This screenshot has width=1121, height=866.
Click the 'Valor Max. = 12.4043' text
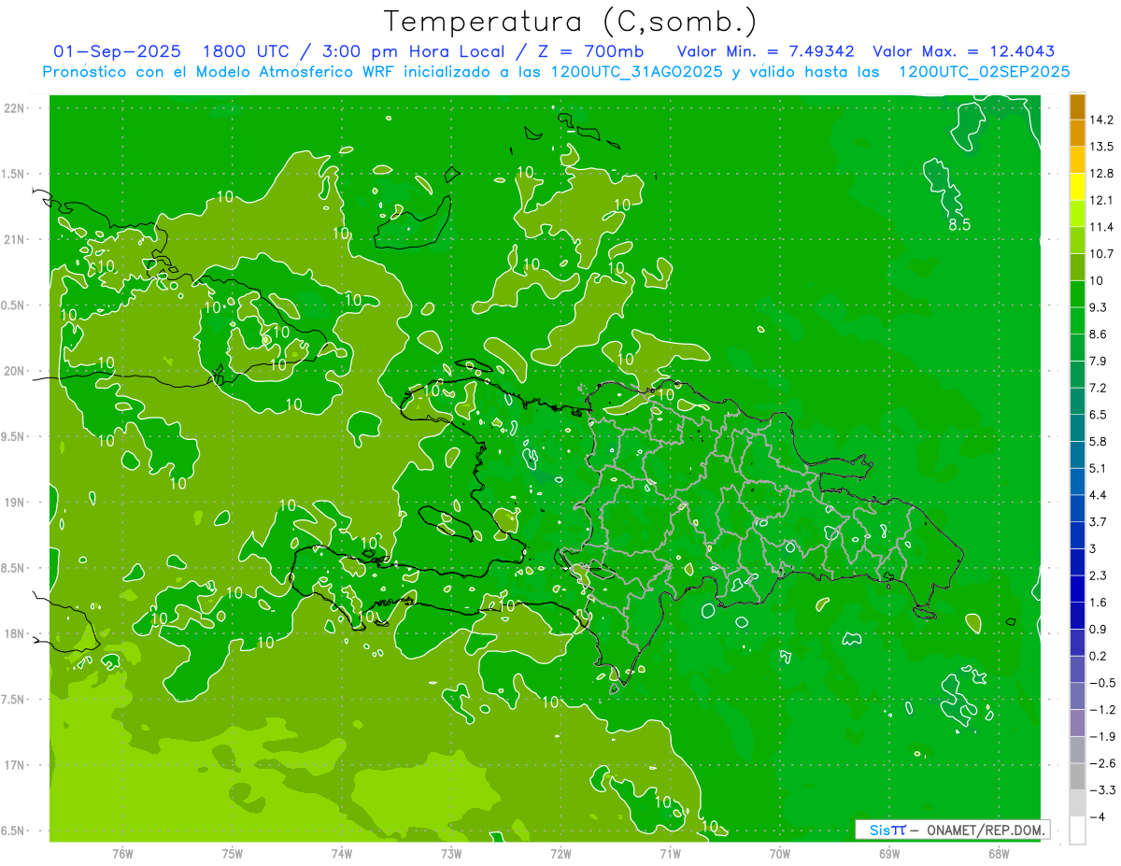point(964,51)
